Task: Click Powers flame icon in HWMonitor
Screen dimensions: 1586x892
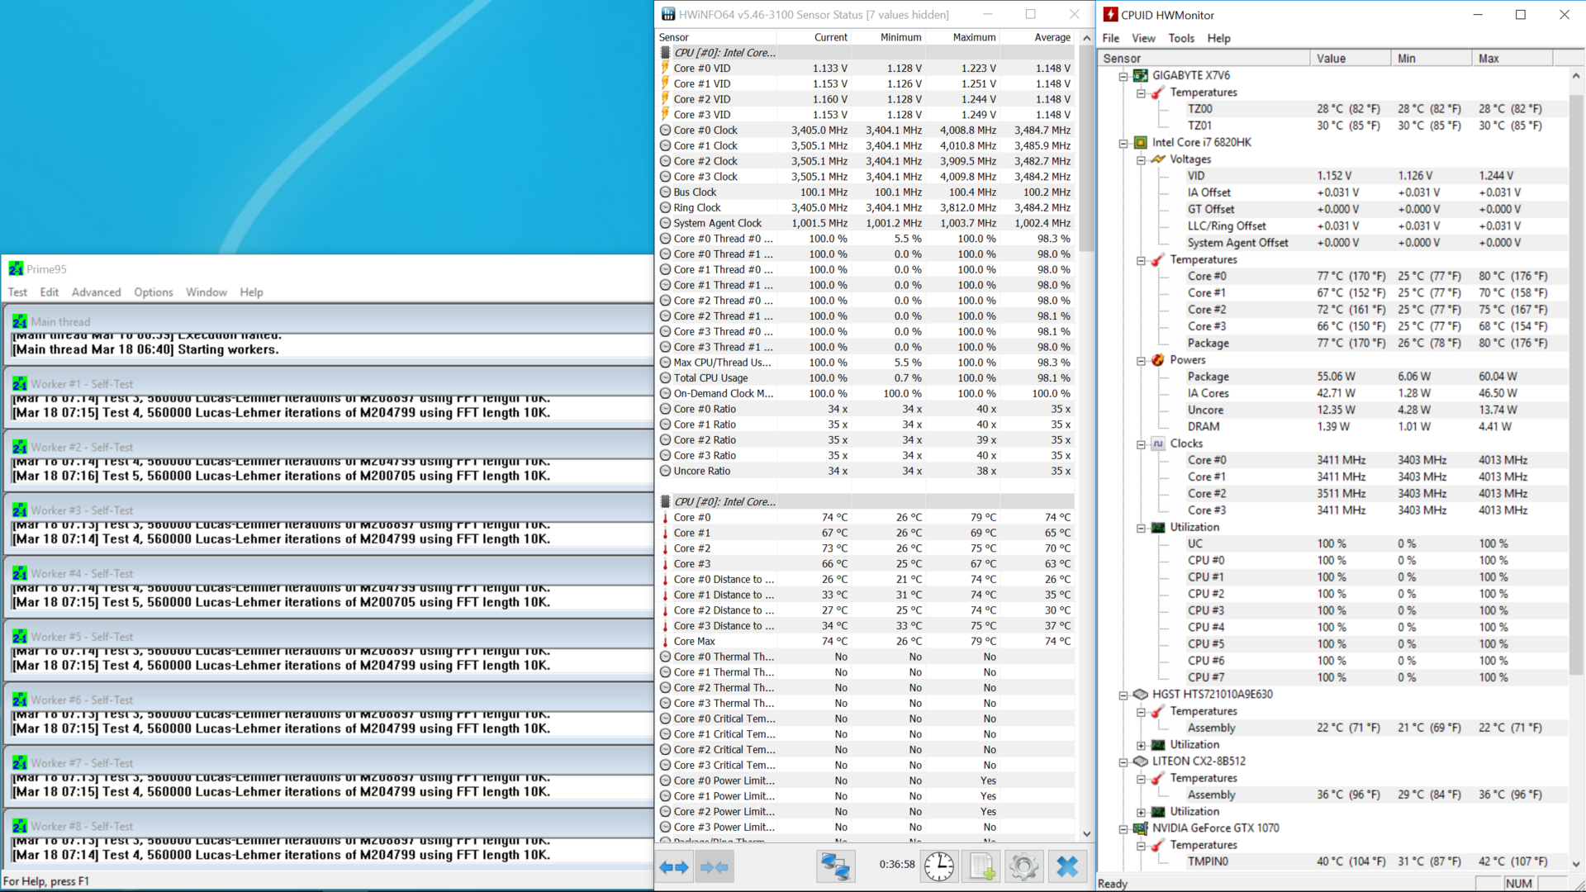Action: click(x=1158, y=359)
